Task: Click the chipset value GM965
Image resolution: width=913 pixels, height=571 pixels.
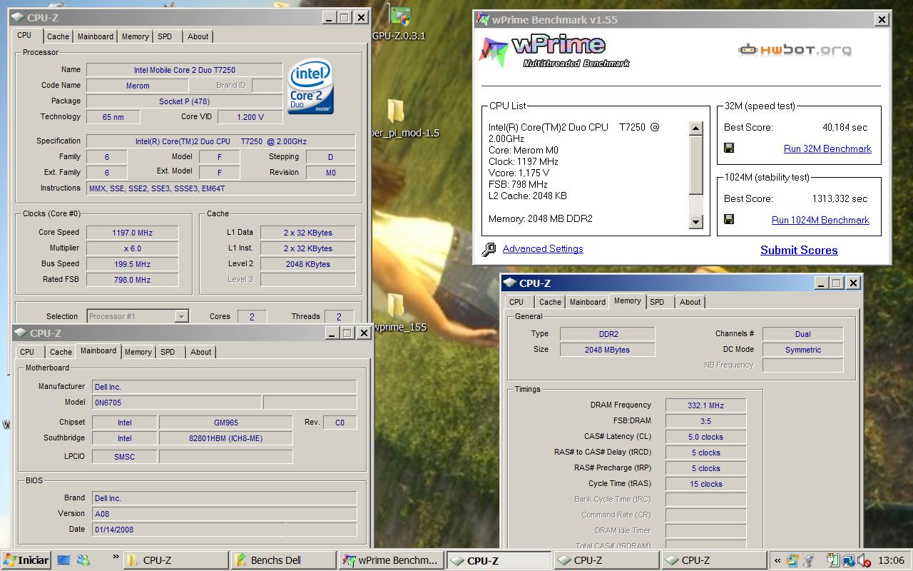Action: click(x=225, y=423)
